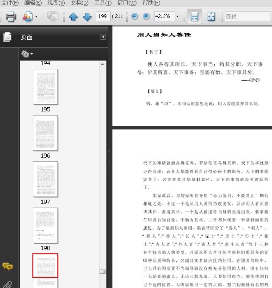Click the page number field showing 199

103,16
